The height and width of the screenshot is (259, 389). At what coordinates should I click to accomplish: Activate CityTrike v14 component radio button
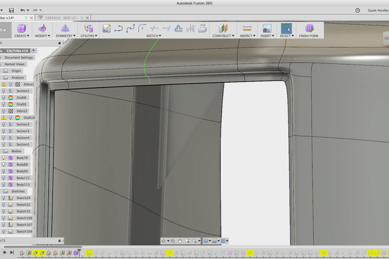pos(34,51)
